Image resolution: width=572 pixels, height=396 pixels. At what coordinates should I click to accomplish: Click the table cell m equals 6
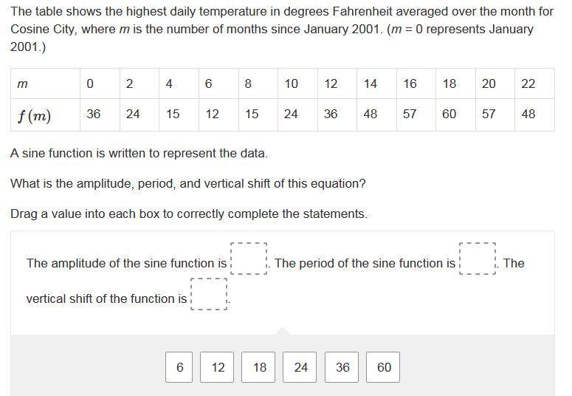click(209, 84)
